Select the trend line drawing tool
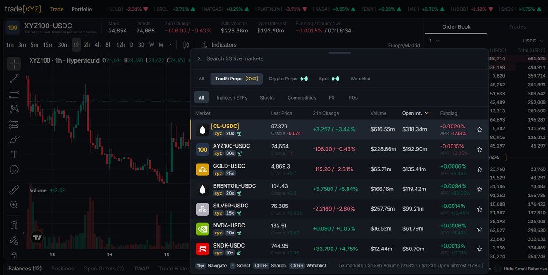548x275 pixels. [14, 79]
